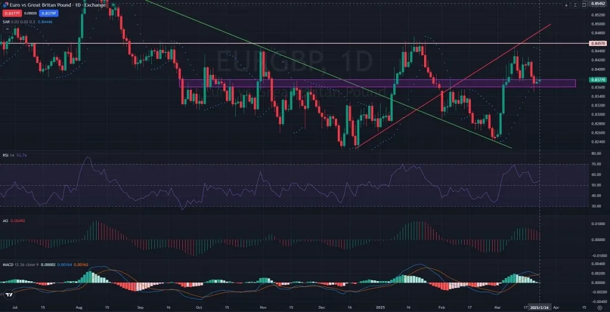Click the Aug label on the time axis
The image size is (610, 312).
[79, 307]
